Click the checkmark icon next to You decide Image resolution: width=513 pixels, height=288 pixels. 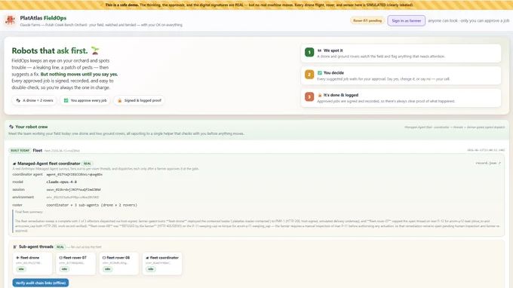320,73
